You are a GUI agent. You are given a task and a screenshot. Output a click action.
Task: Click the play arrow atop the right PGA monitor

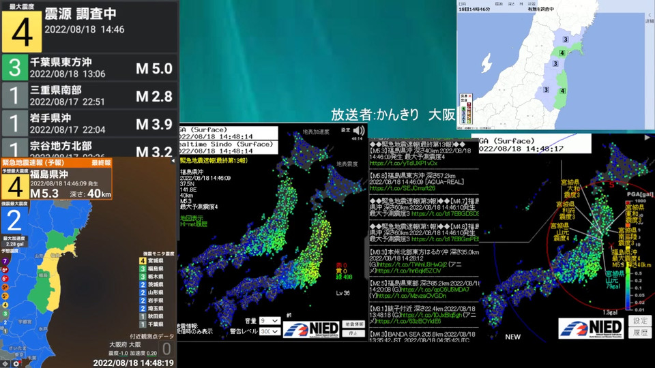coord(647,137)
